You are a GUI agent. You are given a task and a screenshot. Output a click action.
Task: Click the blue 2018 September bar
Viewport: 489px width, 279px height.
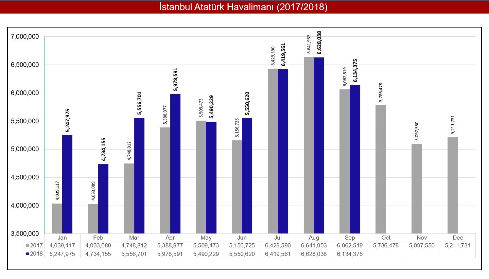pos(355,159)
